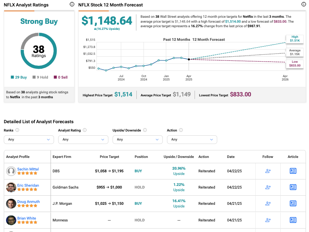The image size is (309, 232).
Task: Follow analyst Brian White
Action: tap(268, 220)
